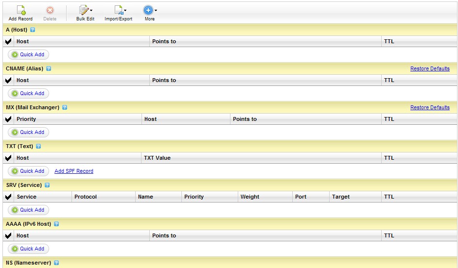Screen dimensions: 458x268
Task: Expand the More dropdown arrow
Action: click(x=156, y=11)
